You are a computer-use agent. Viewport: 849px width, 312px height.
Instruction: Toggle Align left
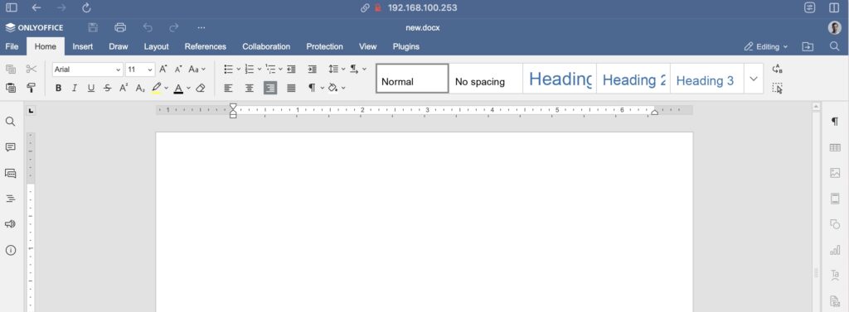tap(229, 88)
